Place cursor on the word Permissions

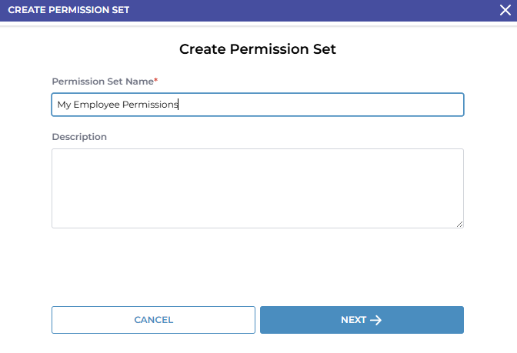pos(150,105)
